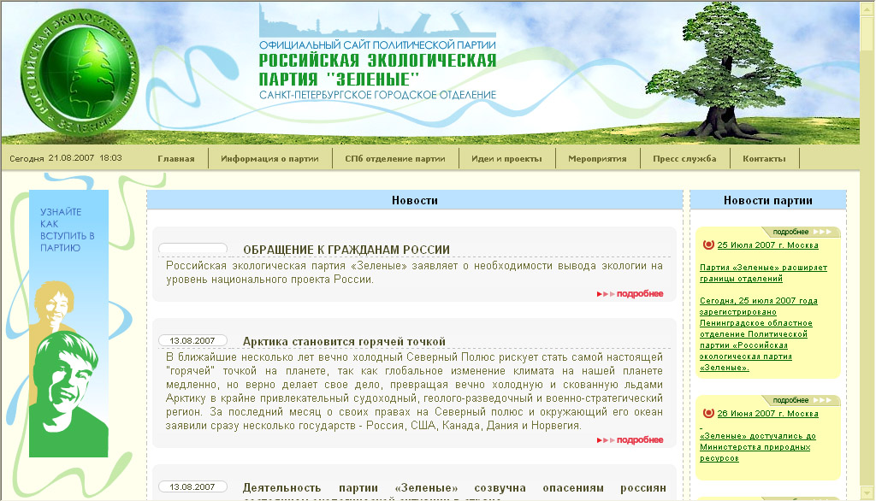Open the Мероприятия navigation item
This screenshot has width=876, height=501.
pos(597,158)
